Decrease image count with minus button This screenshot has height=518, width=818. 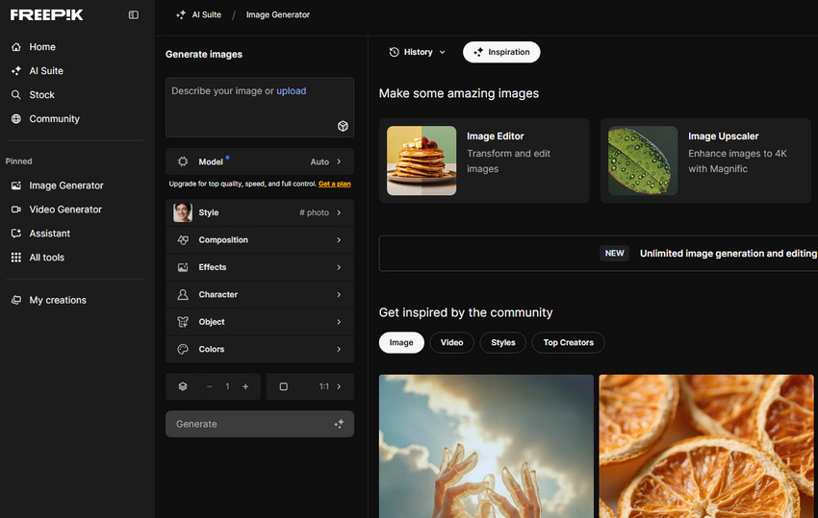coord(210,386)
